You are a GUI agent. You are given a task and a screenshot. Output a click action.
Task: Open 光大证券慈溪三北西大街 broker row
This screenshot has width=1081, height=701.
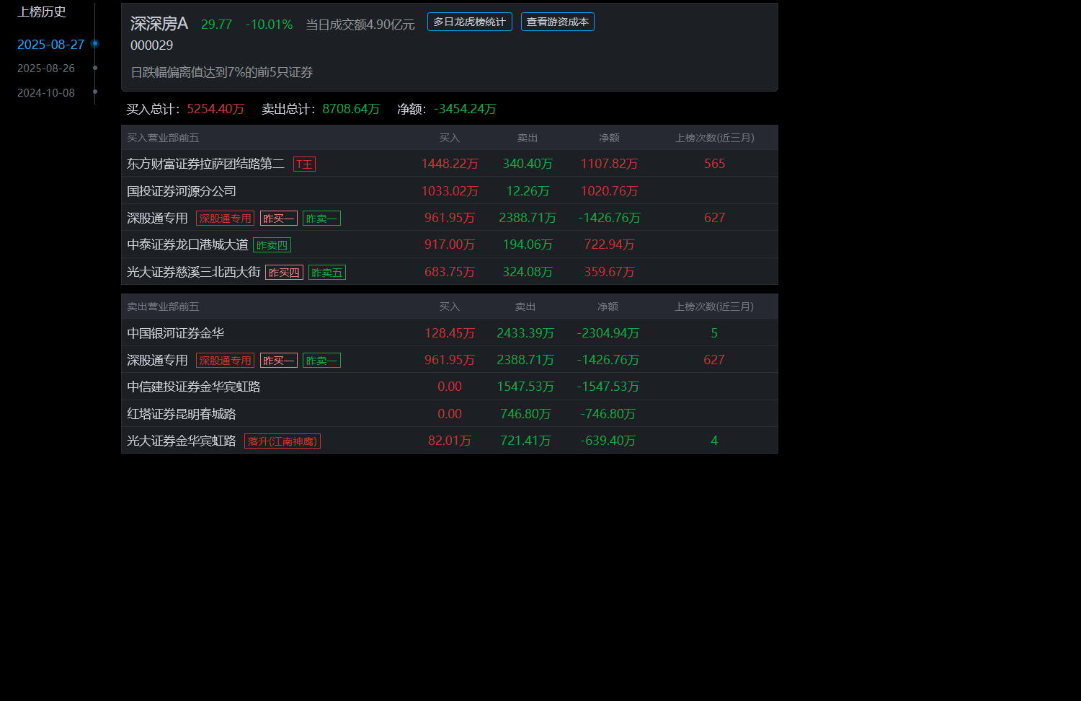point(449,272)
